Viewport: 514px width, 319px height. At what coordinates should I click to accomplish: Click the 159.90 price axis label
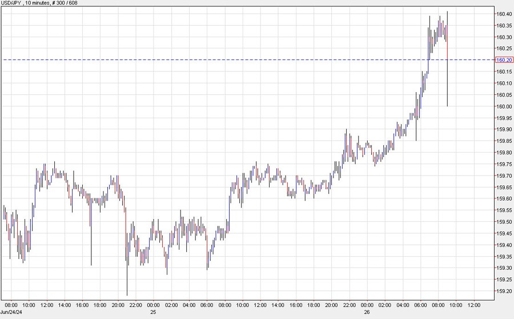pos(504,129)
